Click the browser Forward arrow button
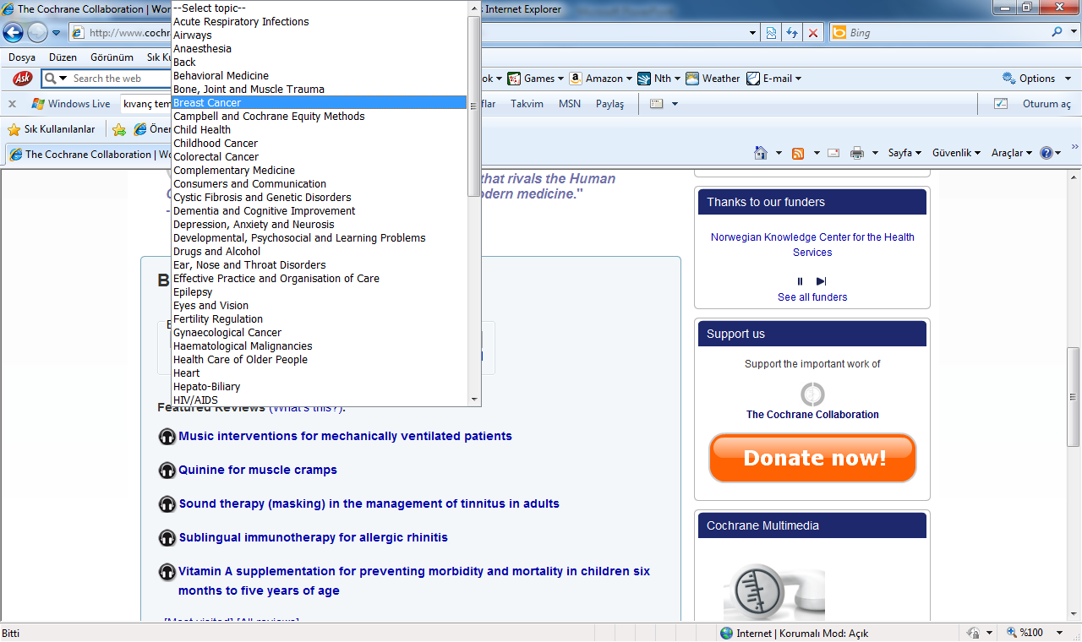Screen dimensions: 1082x642 [x=37, y=33]
